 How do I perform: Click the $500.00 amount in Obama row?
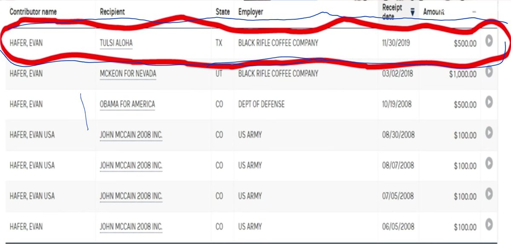pyautogui.click(x=465, y=105)
